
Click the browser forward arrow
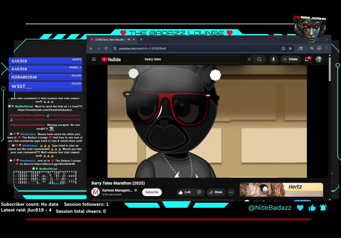98,48
